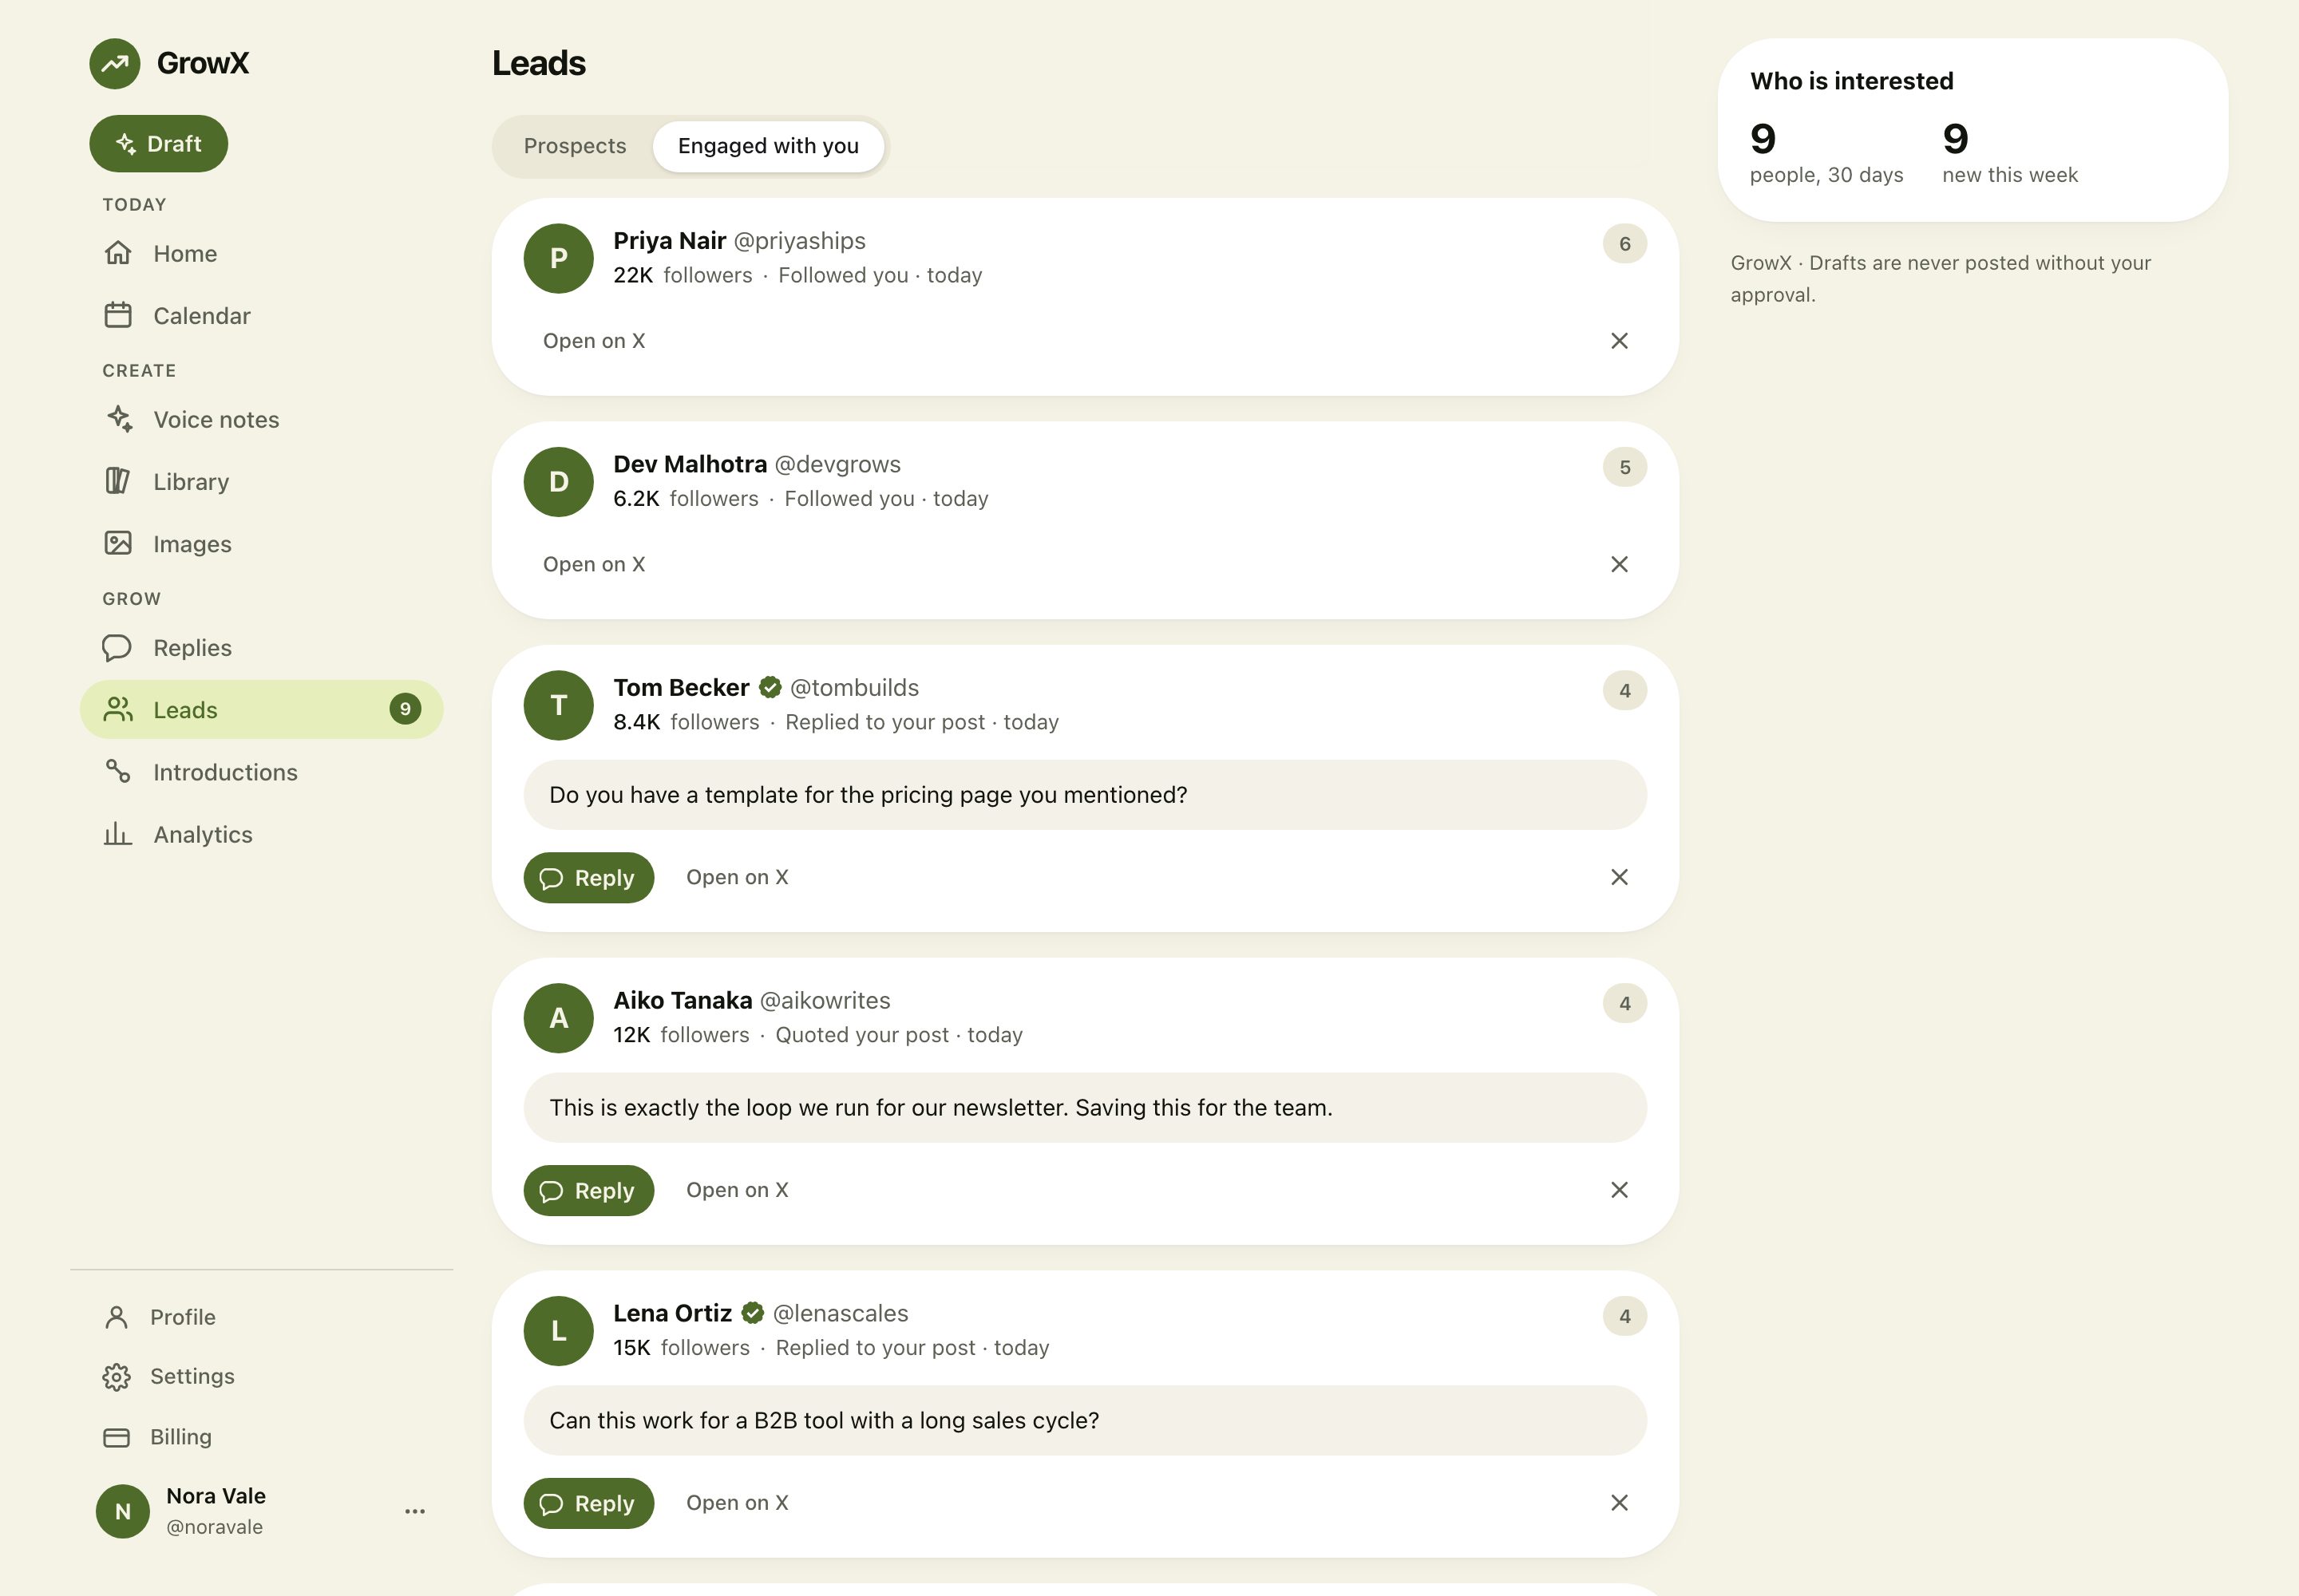Open Analytics page
This screenshot has width=2299, height=1596.
(x=261, y=834)
